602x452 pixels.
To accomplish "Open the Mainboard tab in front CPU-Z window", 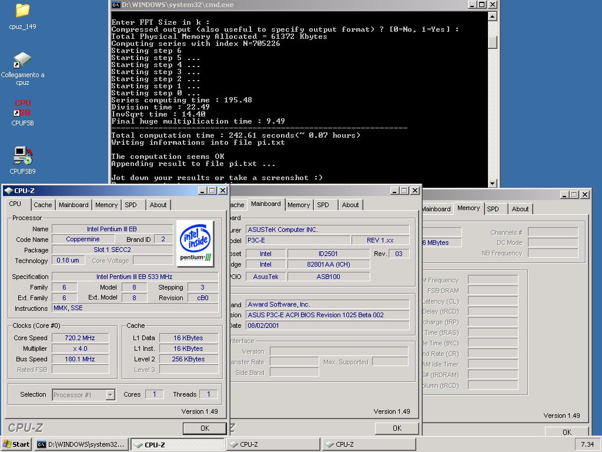I will click(73, 205).
